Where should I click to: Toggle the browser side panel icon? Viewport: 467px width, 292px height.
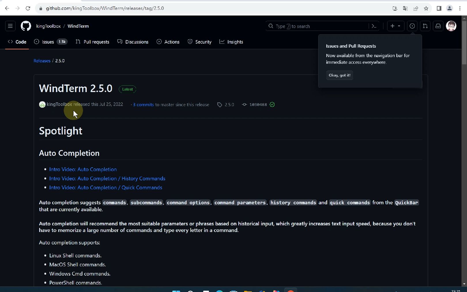[439, 8]
